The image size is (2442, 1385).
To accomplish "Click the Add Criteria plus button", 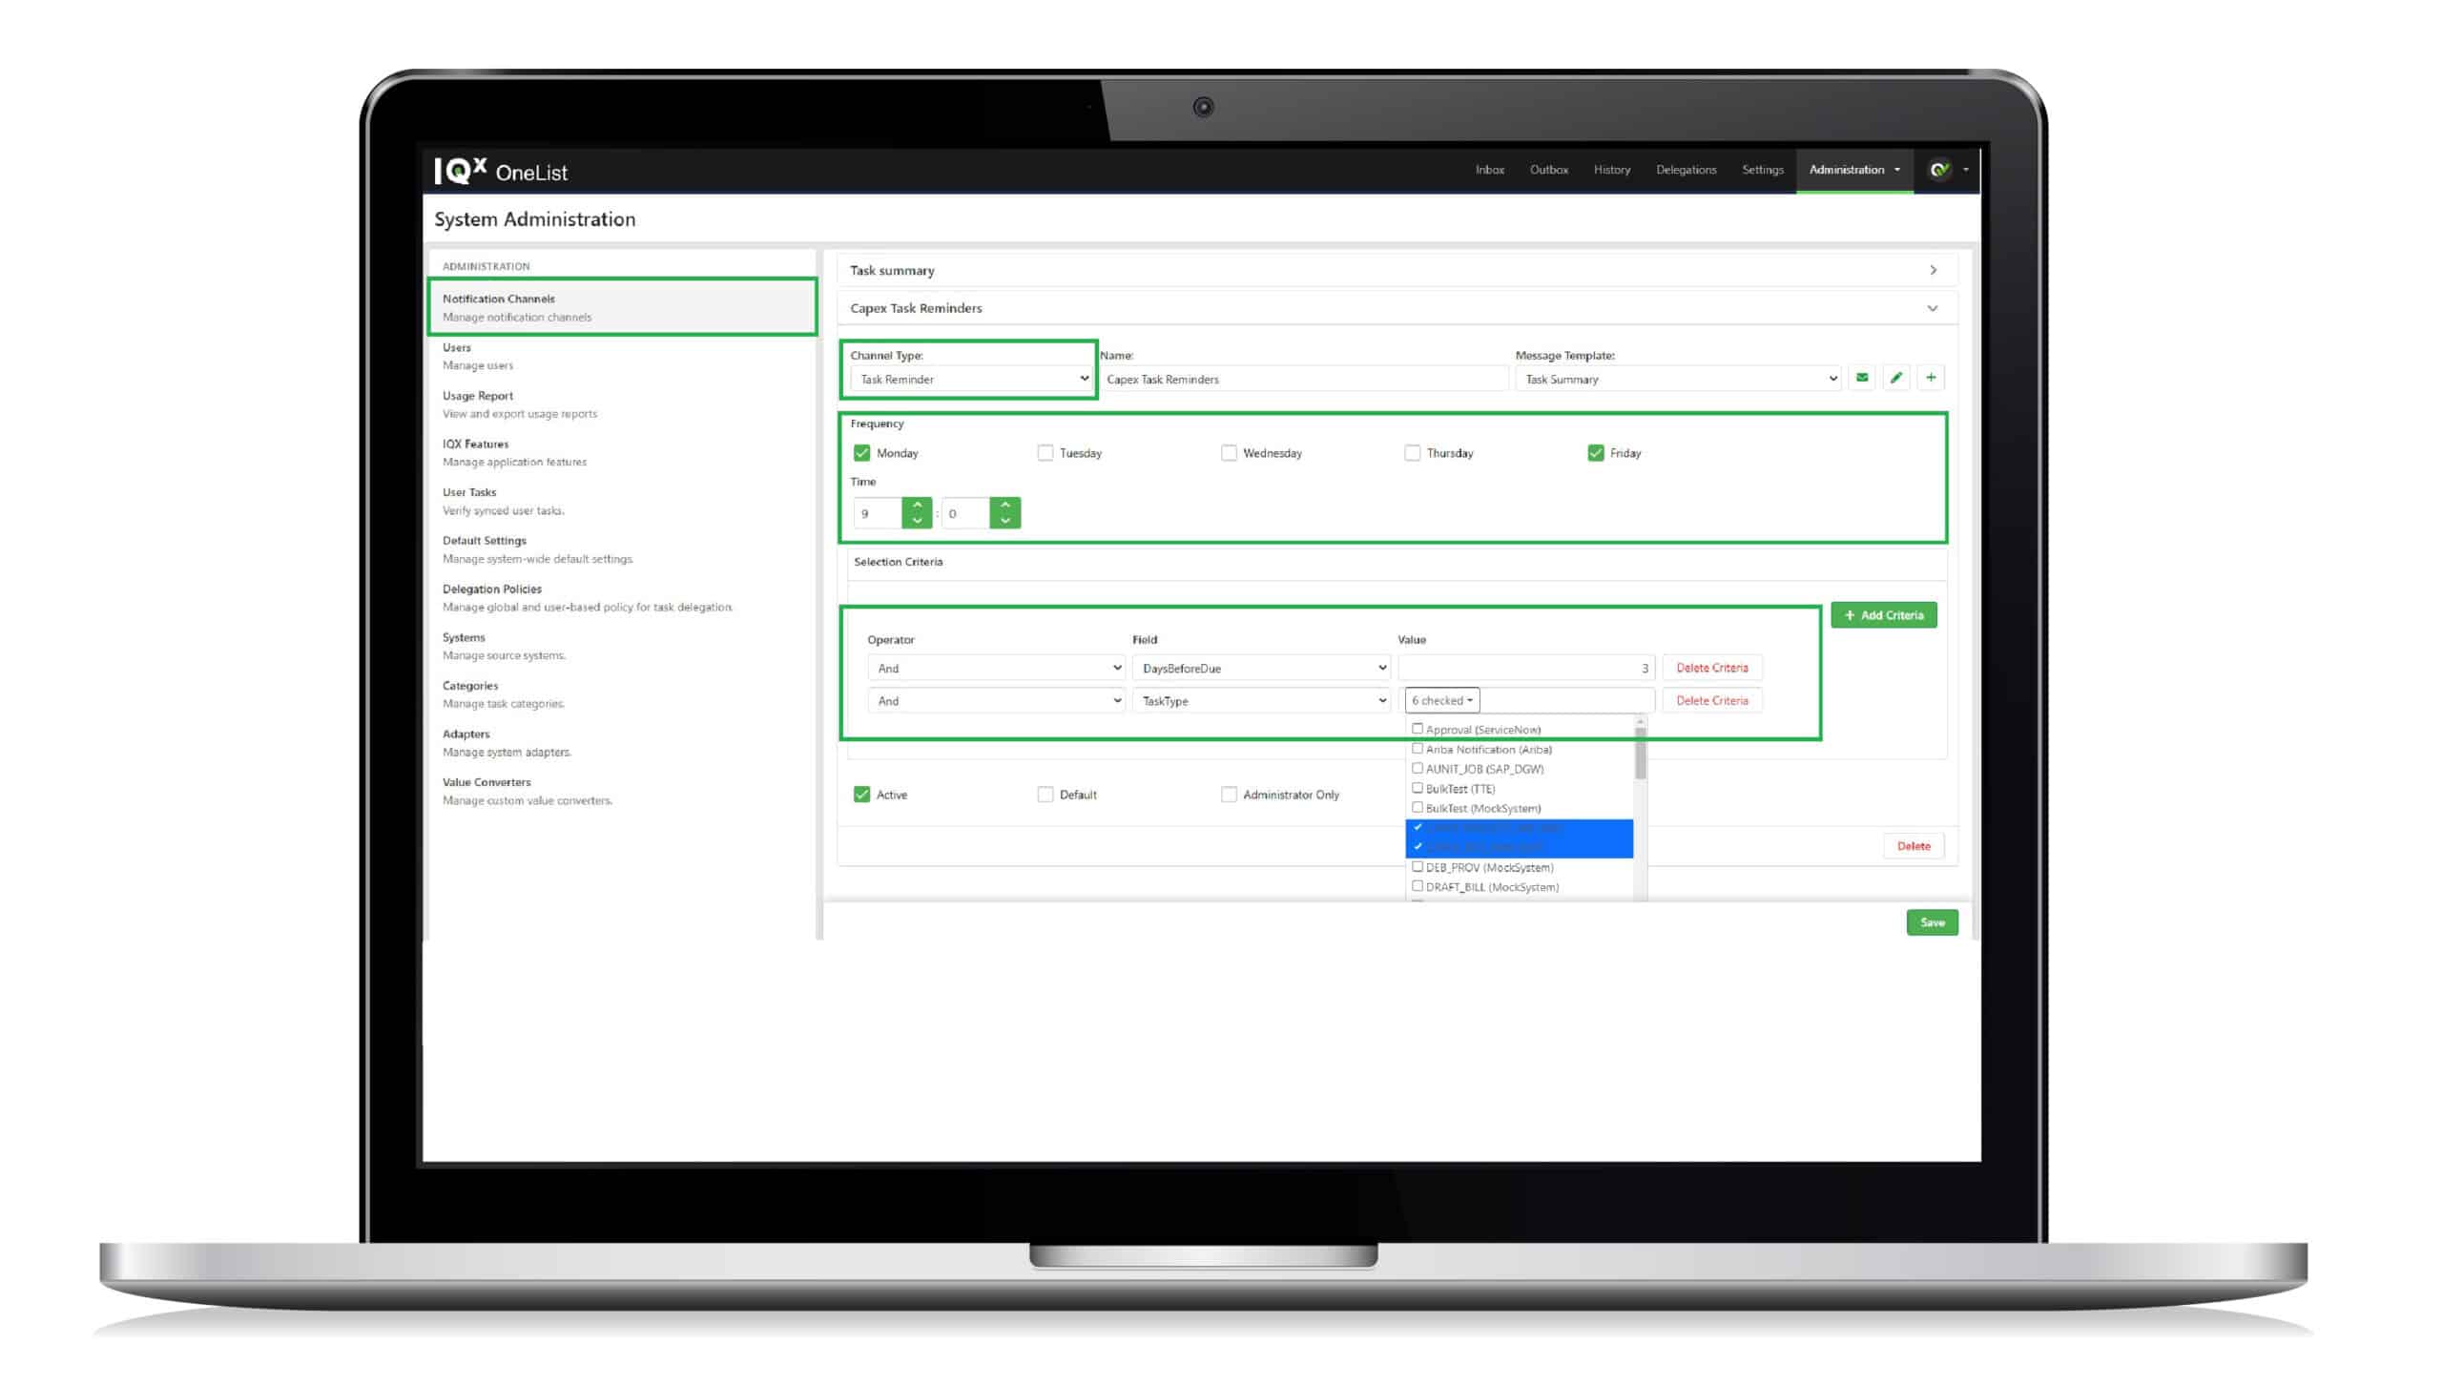I will tap(1884, 614).
